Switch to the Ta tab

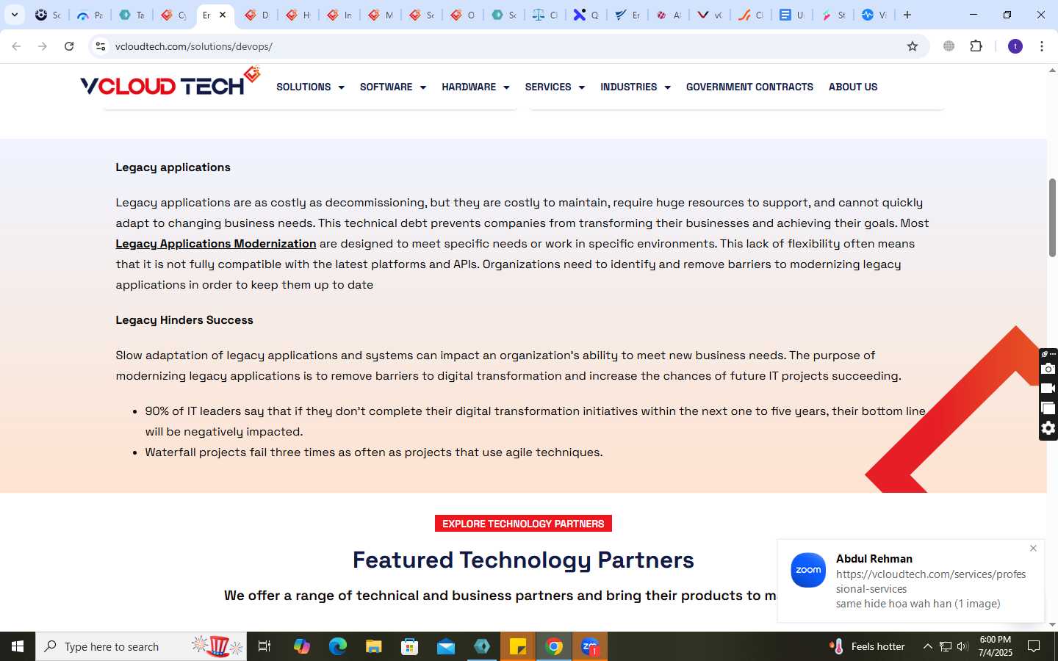[132, 15]
